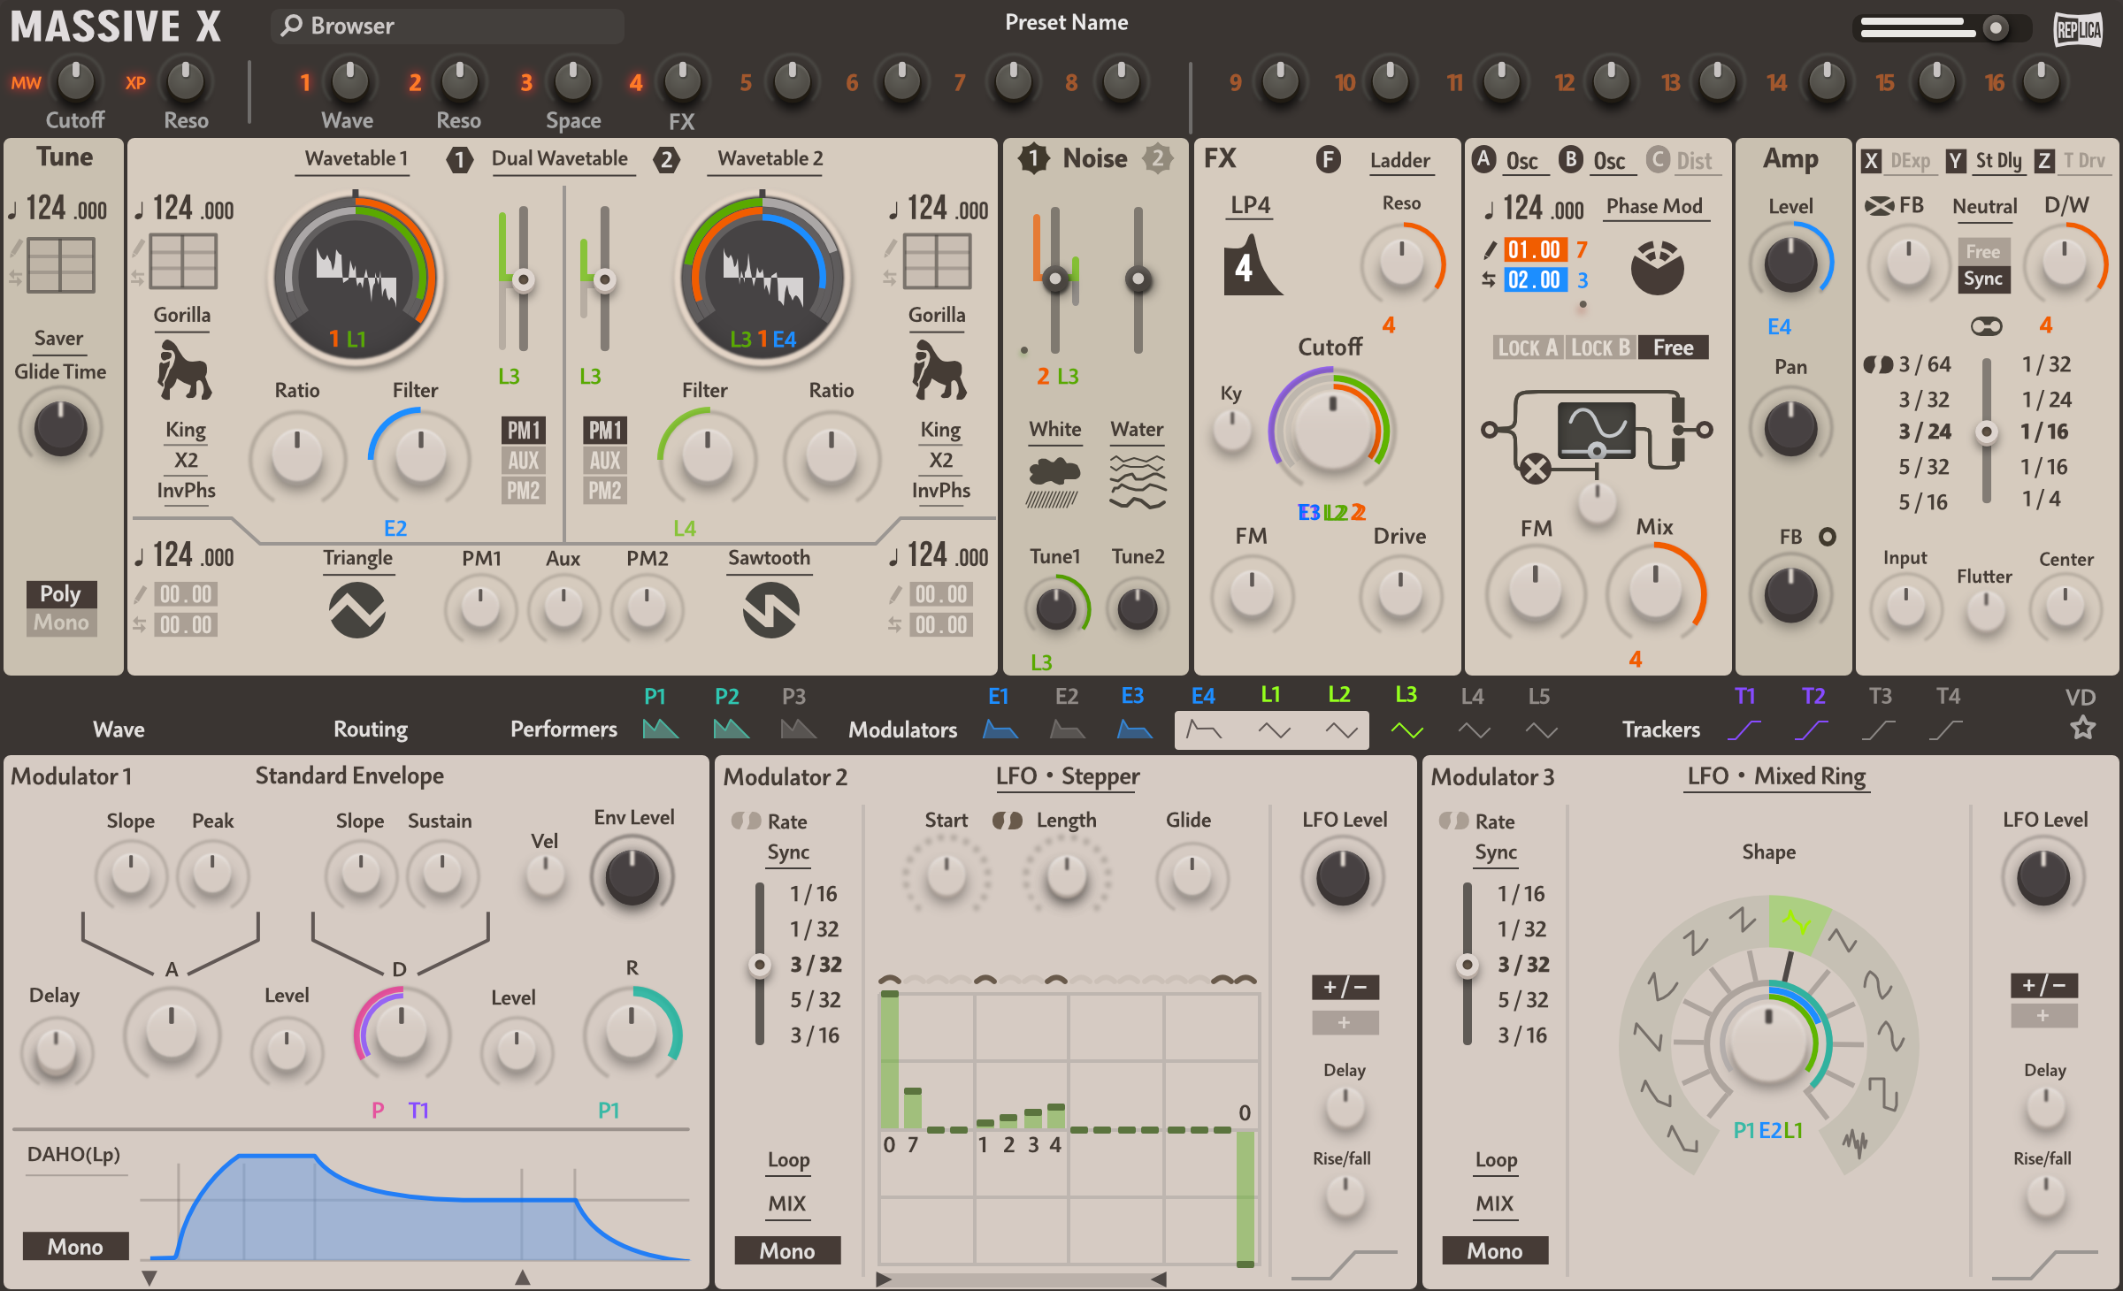Open the Phase Mod insert mode menu
The image size is (2123, 1291).
click(1654, 207)
